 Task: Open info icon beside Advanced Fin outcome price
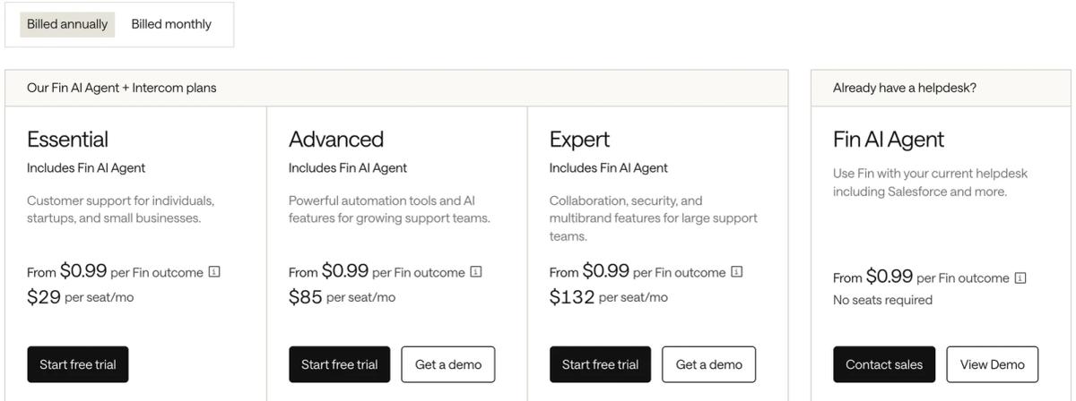(x=476, y=272)
